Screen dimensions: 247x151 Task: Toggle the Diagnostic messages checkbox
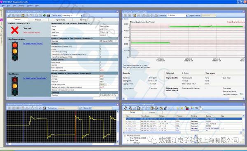click(241, 94)
